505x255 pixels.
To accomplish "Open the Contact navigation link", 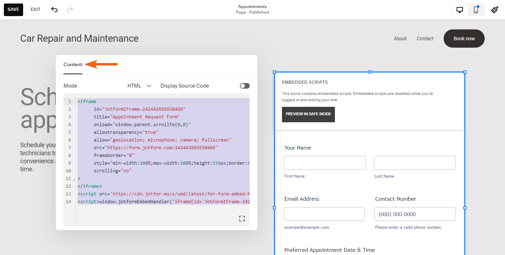I will pyautogui.click(x=425, y=39).
